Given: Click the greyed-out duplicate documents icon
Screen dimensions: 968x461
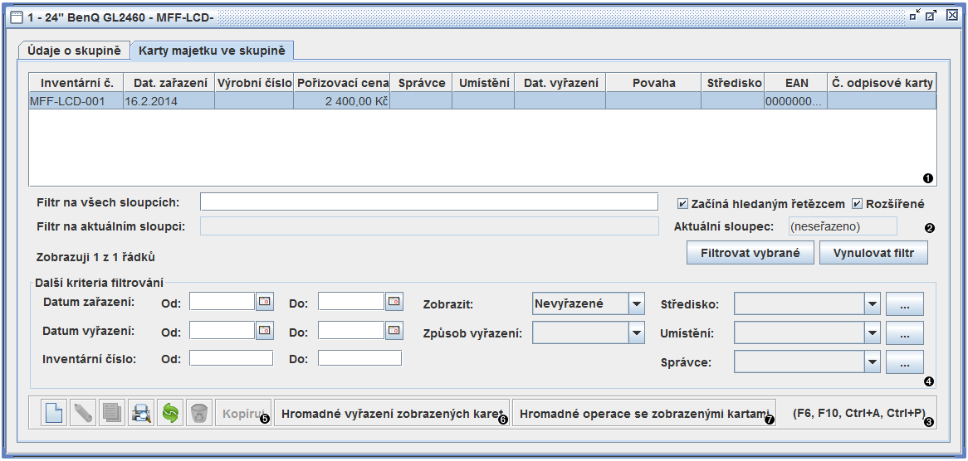Looking at the screenshot, I should point(112,412).
